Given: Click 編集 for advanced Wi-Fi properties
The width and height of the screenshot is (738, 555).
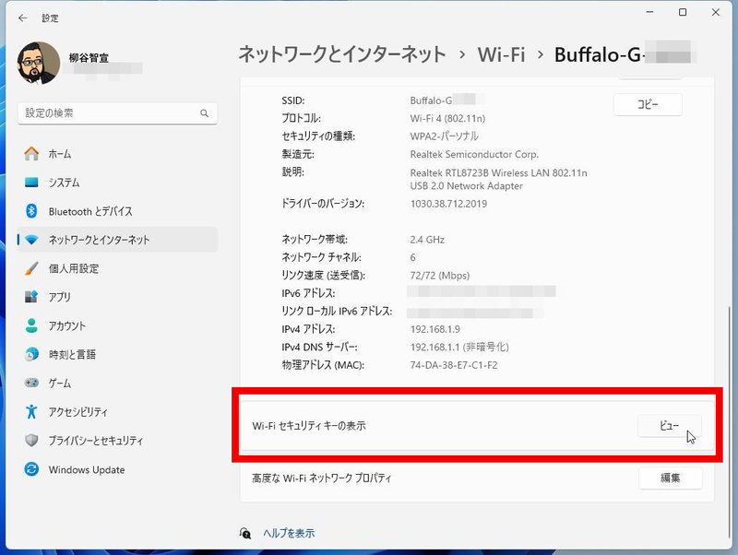Looking at the screenshot, I should (671, 478).
